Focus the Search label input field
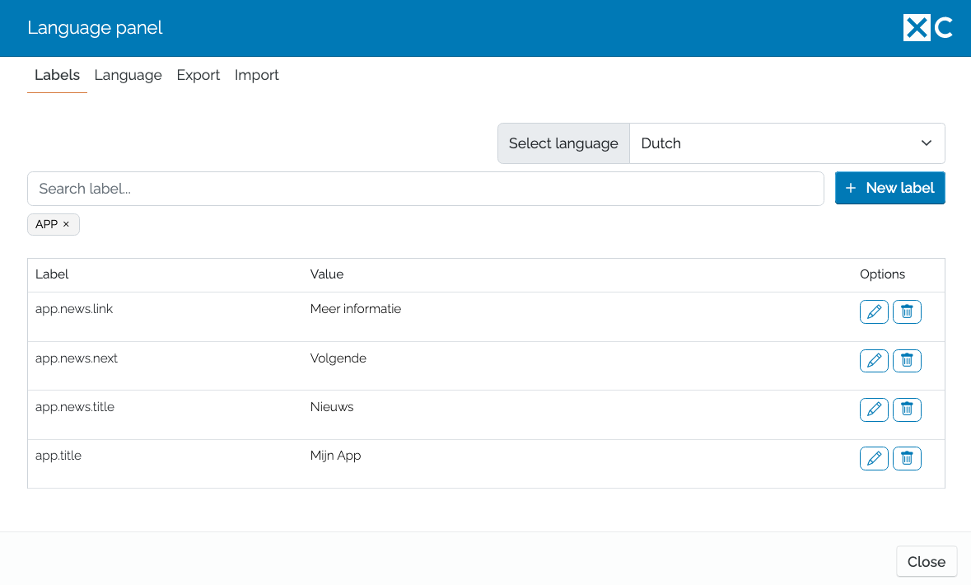The image size is (971, 585). coord(426,189)
